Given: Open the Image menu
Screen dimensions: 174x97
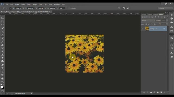Looking at the screenshot, I should coord(17,4).
